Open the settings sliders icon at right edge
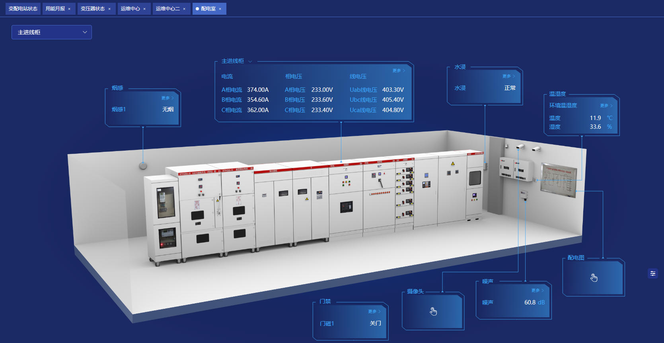The image size is (664, 343). (653, 273)
